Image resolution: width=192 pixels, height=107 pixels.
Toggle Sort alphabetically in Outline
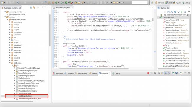coord(172,12)
